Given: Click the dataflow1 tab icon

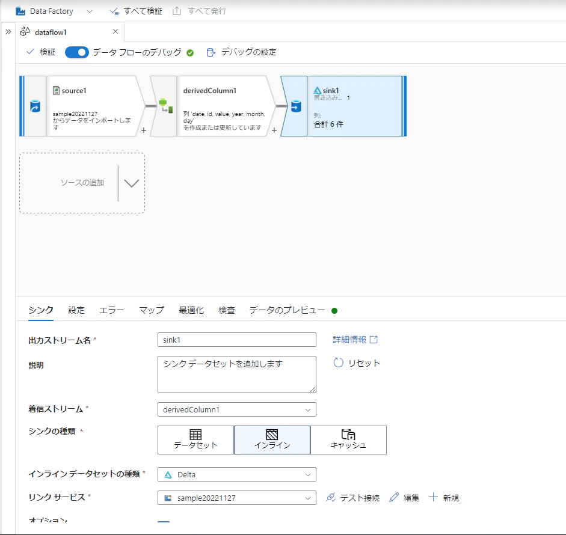Looking at the screenshot, I should point(25,32).
